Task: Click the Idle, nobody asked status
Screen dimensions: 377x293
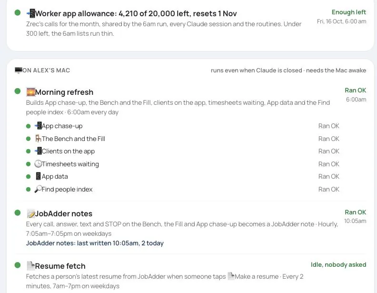Action: [338, 264]
